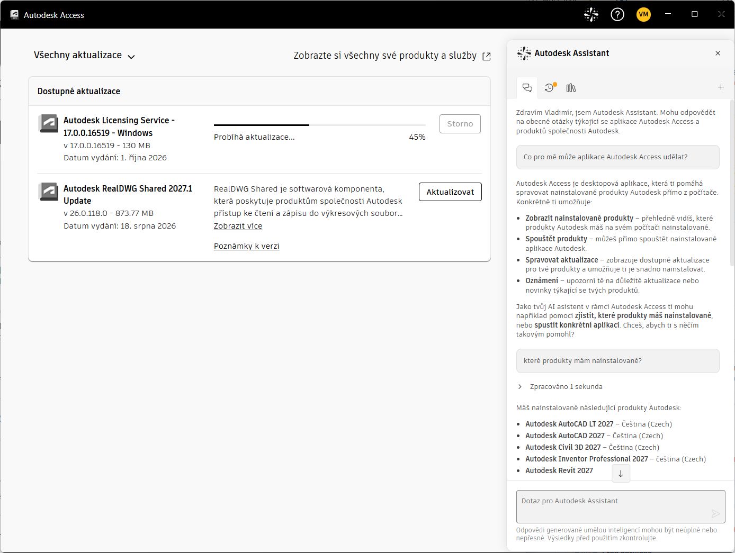The image size is (735, 553).
Task: Expand the Zpracováno 1 sekunda details
Action: pos(560,387)
